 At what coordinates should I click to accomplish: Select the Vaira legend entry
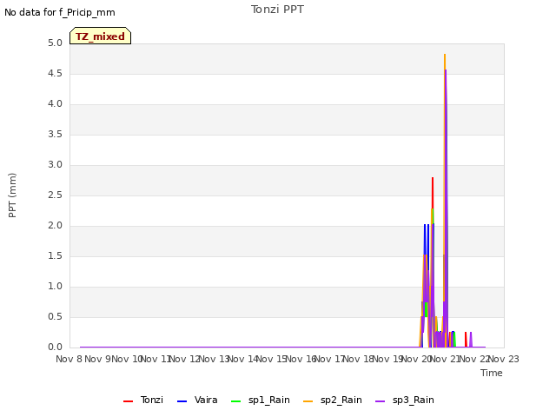point(197,400)
